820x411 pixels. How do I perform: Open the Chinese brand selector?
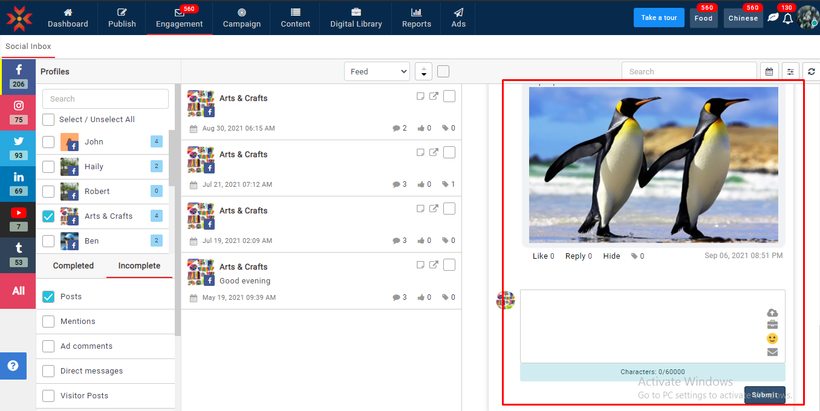coord(743,18)
